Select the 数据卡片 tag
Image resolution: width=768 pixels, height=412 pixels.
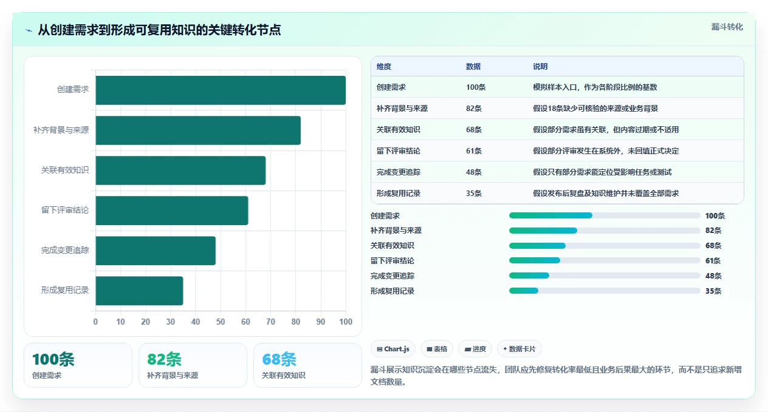click(x=519, y=349)
